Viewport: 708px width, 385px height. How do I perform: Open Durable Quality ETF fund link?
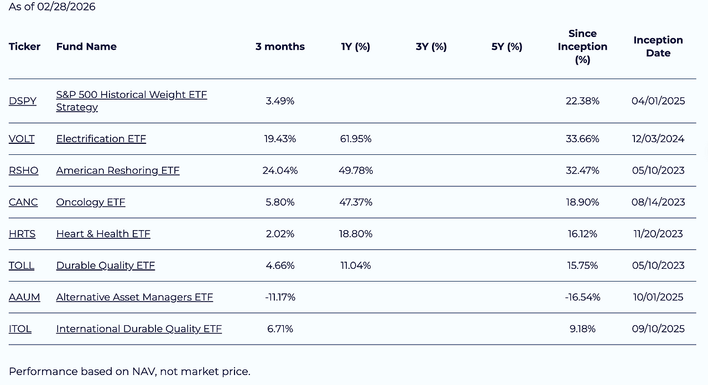click(105, 266)
